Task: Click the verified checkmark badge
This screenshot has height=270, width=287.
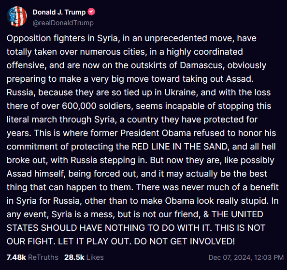Action: click(91, 12)
